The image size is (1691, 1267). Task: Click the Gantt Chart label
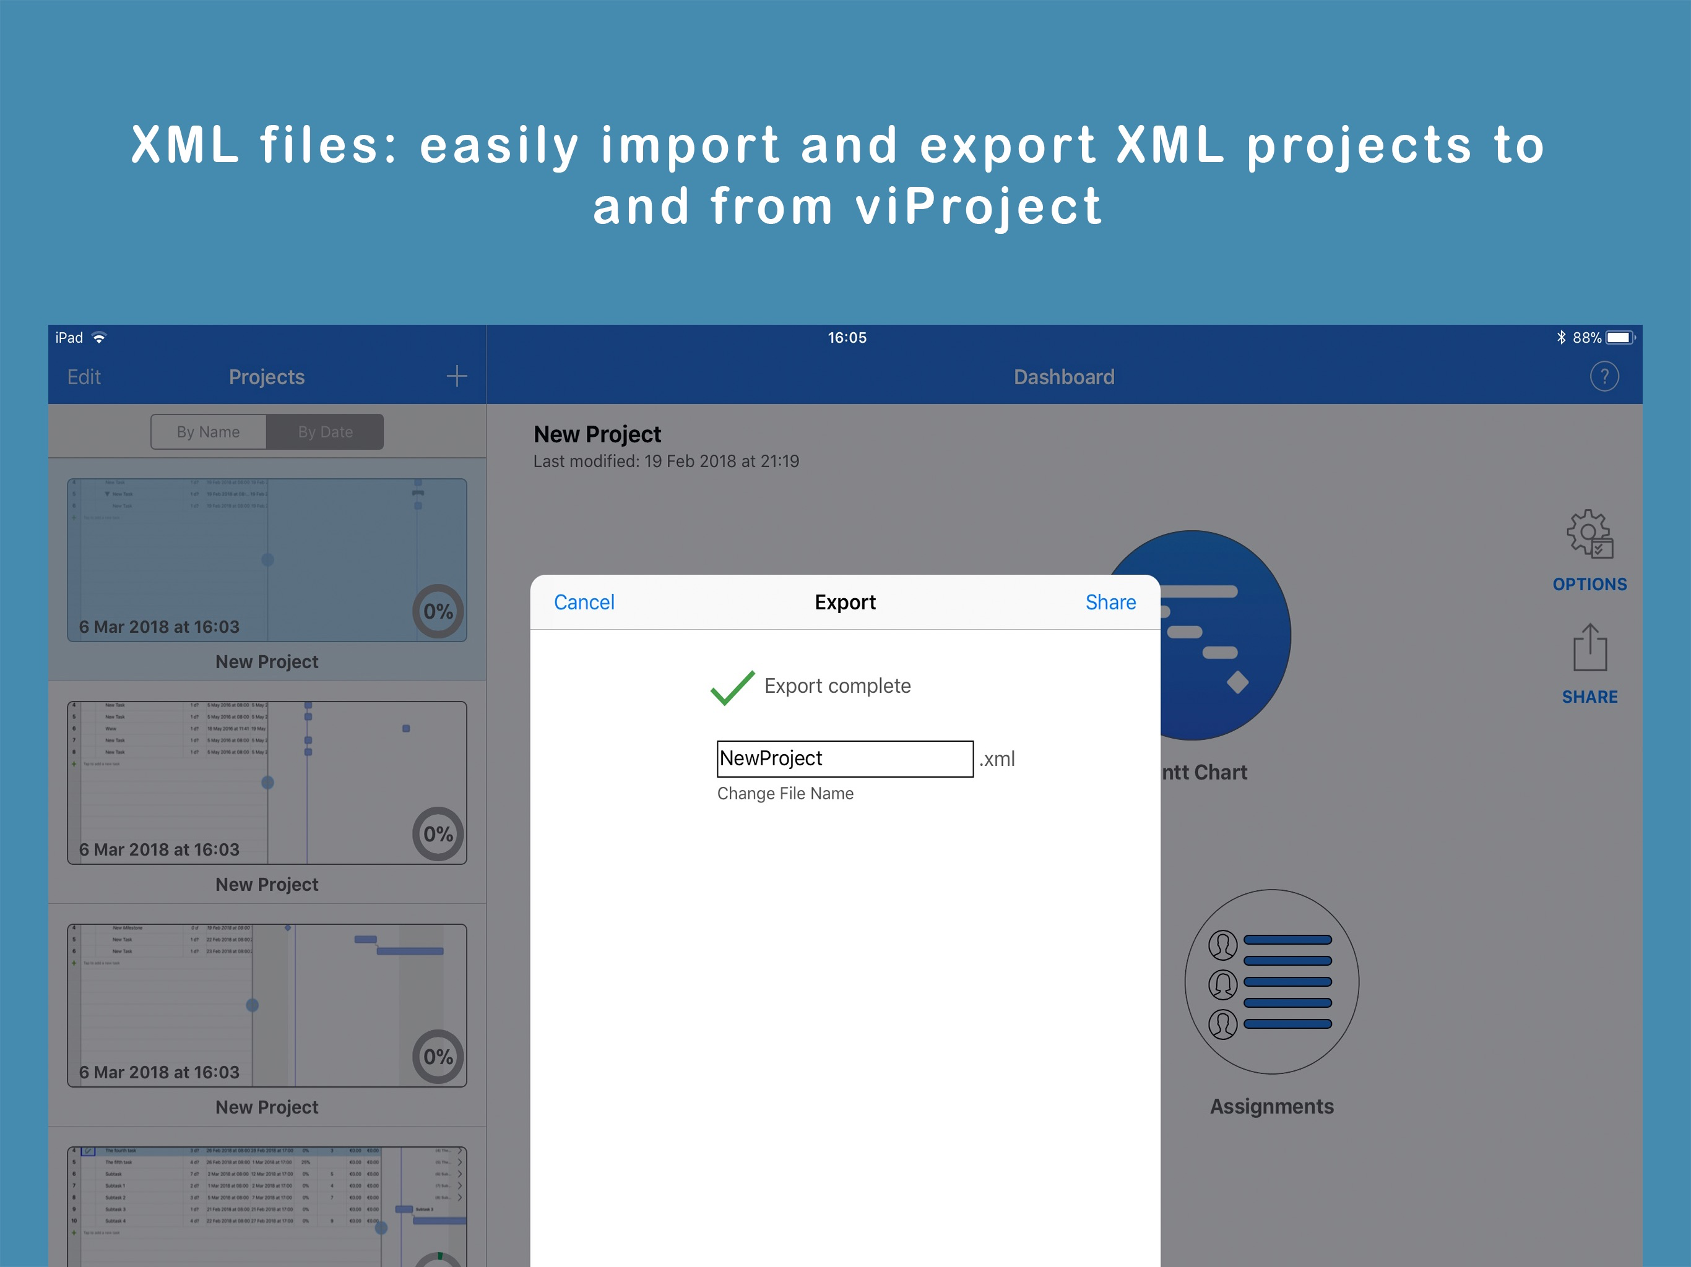click(x=1204, y=772)
